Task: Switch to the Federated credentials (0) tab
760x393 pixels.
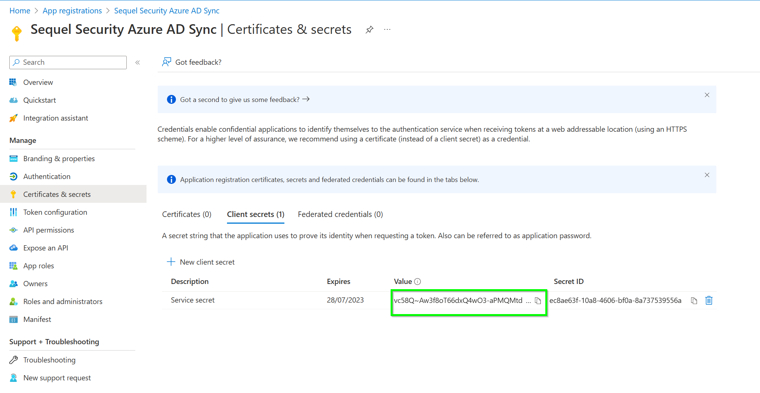Action: (x=340, y=214)
